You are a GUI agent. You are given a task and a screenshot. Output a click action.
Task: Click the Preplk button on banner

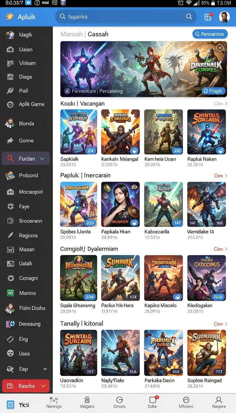pos(214,91)
